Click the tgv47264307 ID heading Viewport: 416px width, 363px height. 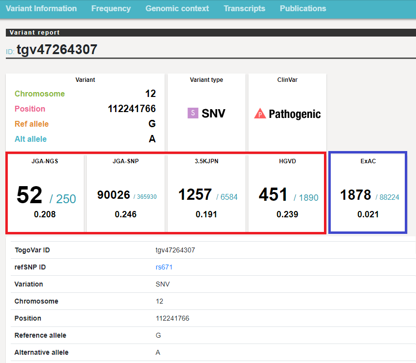point(57,50)
